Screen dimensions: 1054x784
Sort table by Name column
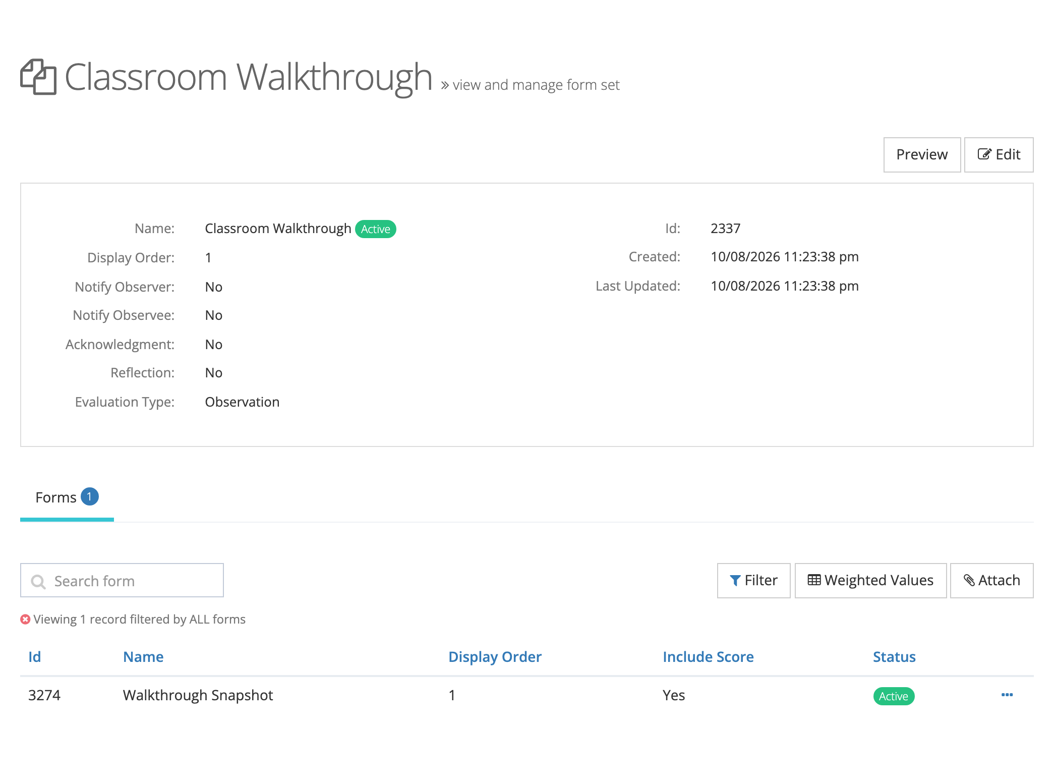click(x=143, y=656)
